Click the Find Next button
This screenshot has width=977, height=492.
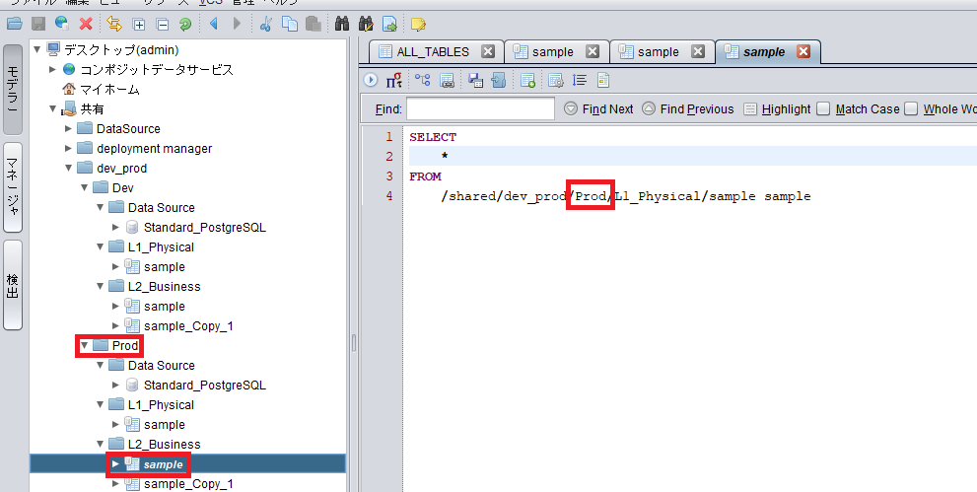(x=598, y=109)
